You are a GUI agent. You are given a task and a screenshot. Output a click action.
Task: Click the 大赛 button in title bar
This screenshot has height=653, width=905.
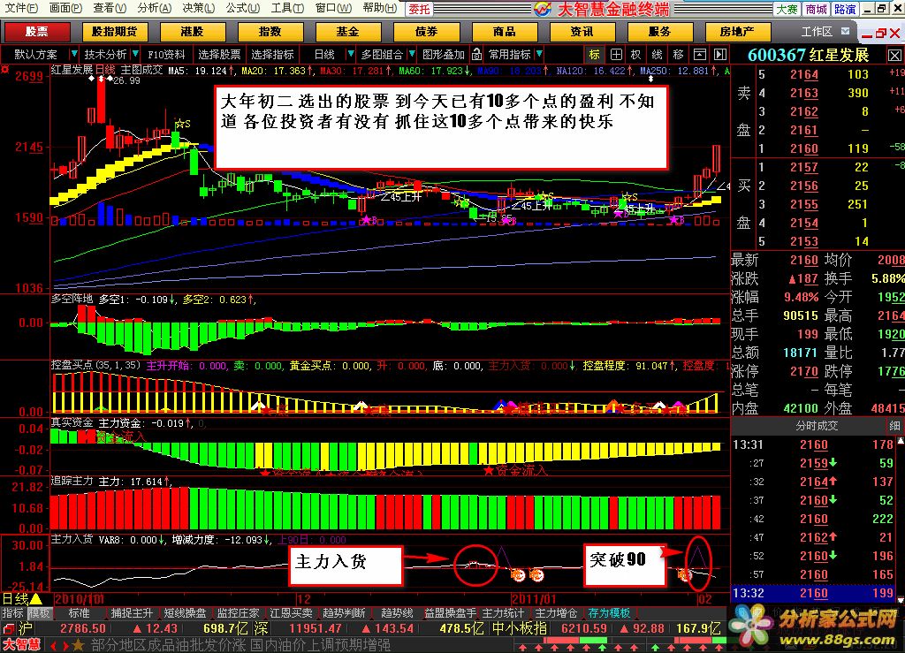tap(787, 9)
